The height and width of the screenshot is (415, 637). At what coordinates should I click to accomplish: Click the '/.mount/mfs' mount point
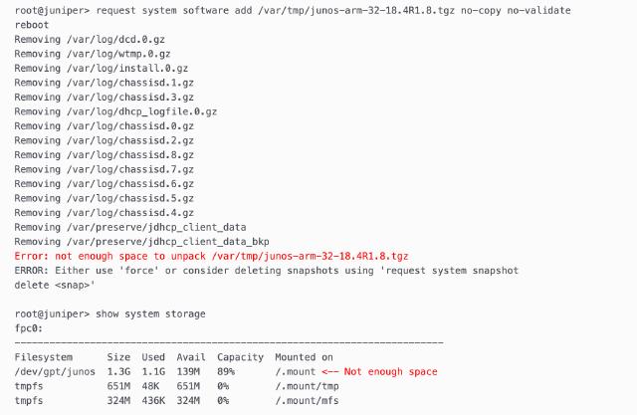[307, 401]
